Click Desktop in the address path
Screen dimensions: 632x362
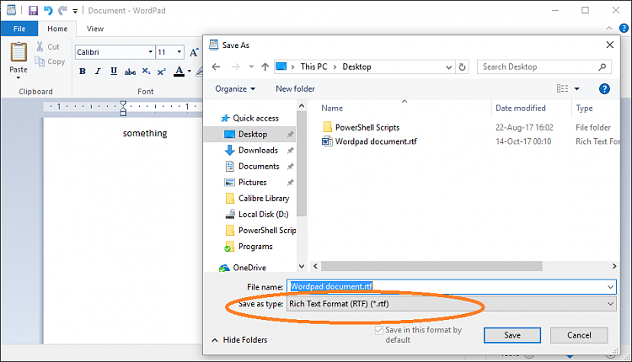pyautogui.click(x=356, y=67)
